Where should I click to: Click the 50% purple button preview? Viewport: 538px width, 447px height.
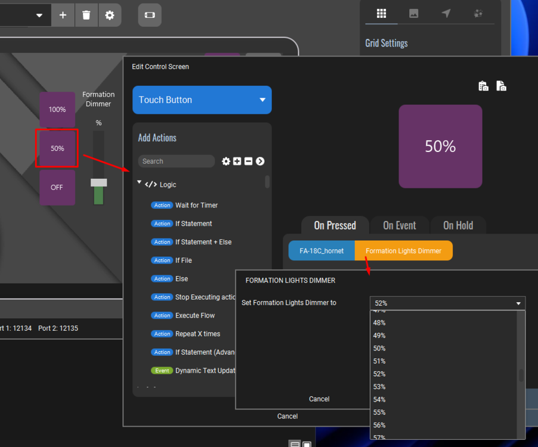(x=440, y=147)
